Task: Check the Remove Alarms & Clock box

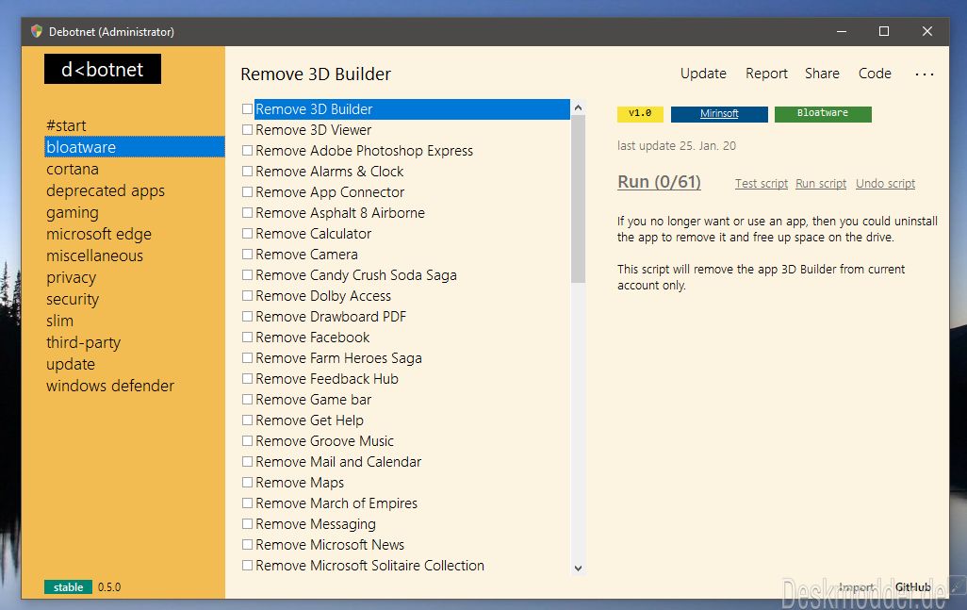Action: coord(247,172)
